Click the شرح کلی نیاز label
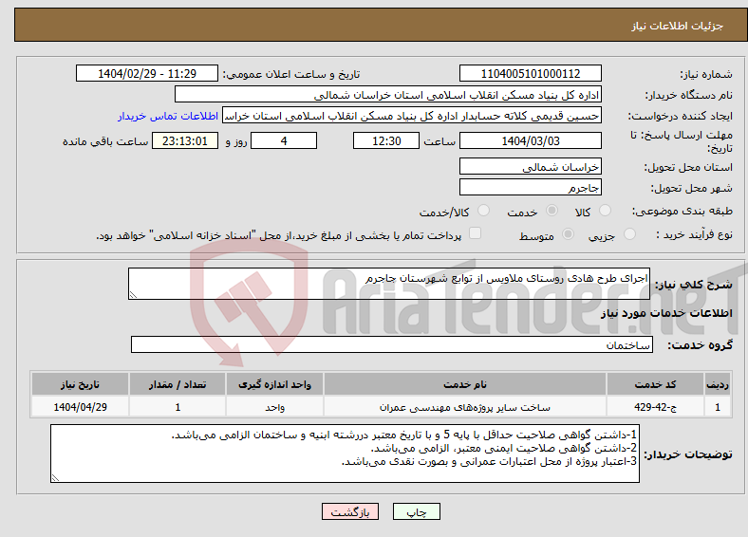The width and height of the screenshot is (748, 537). [x=694, y=285]
